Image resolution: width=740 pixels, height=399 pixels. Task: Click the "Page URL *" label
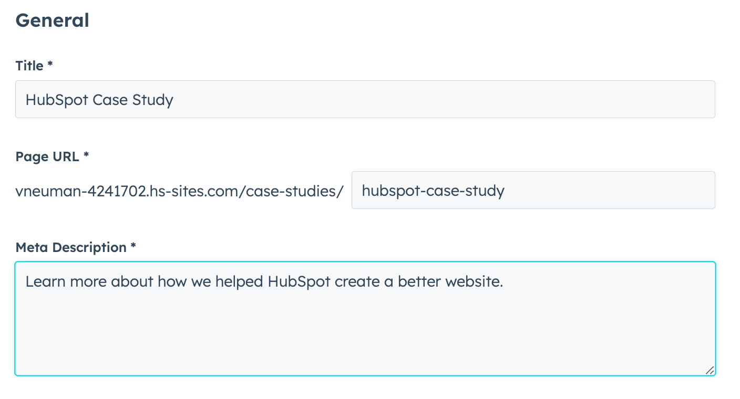pyautogui.click(x=52, y=156)
